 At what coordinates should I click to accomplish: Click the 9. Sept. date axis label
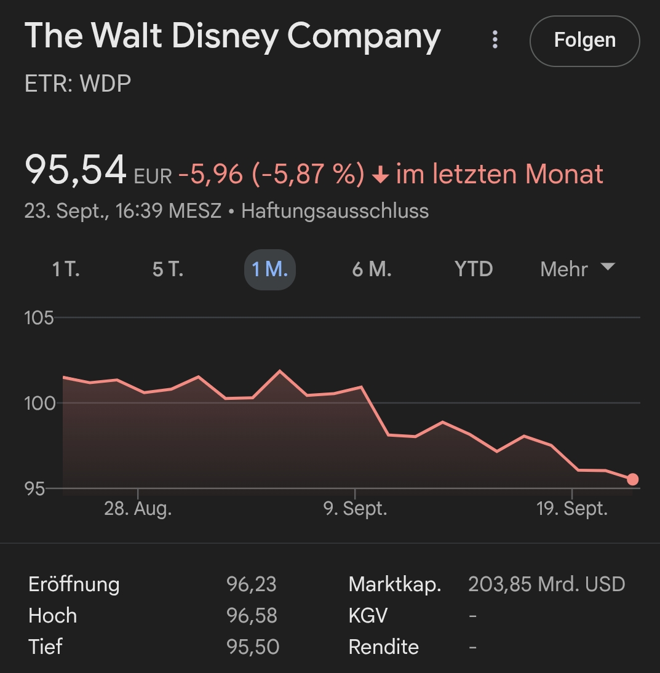[x=356, y=509]
